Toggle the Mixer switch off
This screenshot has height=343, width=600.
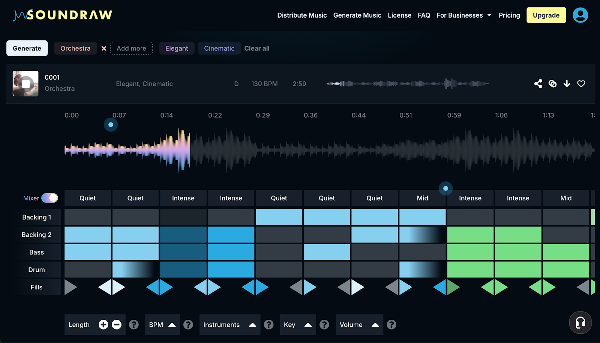pyautogui.click(x=50, y=198)
